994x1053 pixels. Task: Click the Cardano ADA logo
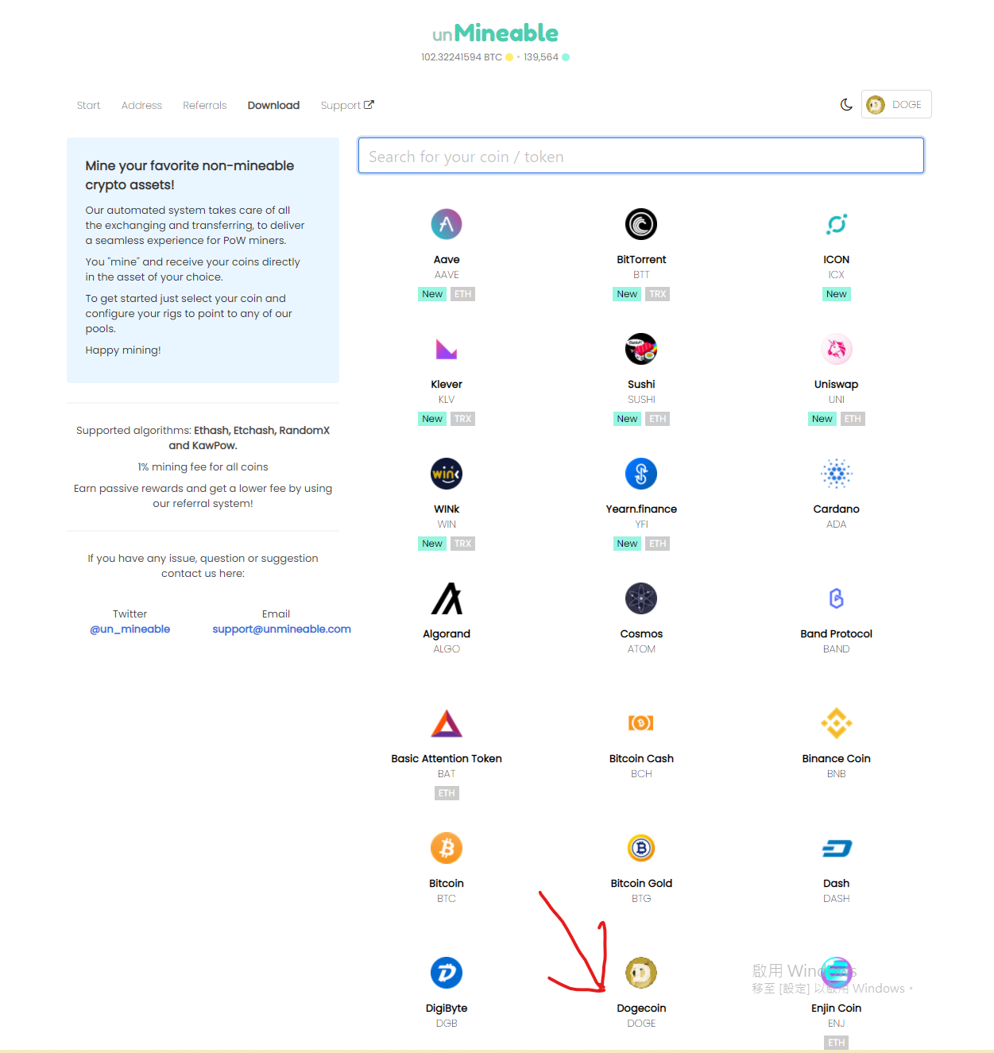pyautogui.click(x=836, y=474)
